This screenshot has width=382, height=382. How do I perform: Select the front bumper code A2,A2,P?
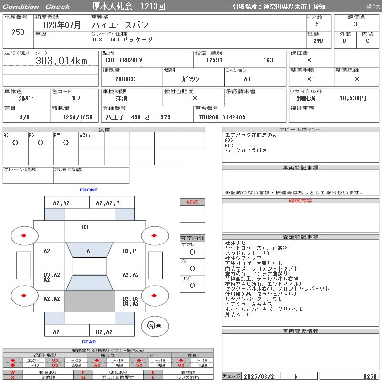point(108,203)
